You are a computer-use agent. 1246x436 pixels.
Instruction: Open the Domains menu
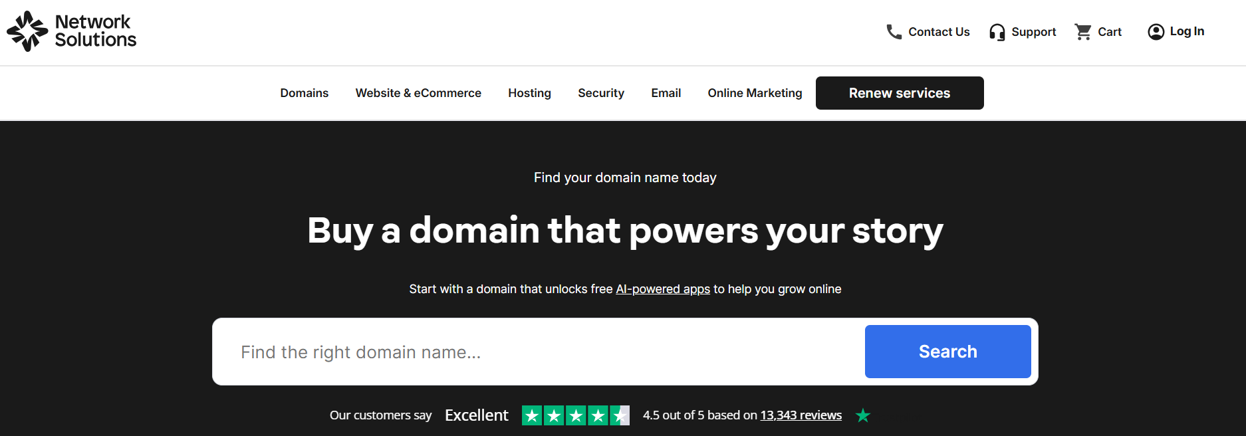[x=305, y=93]
